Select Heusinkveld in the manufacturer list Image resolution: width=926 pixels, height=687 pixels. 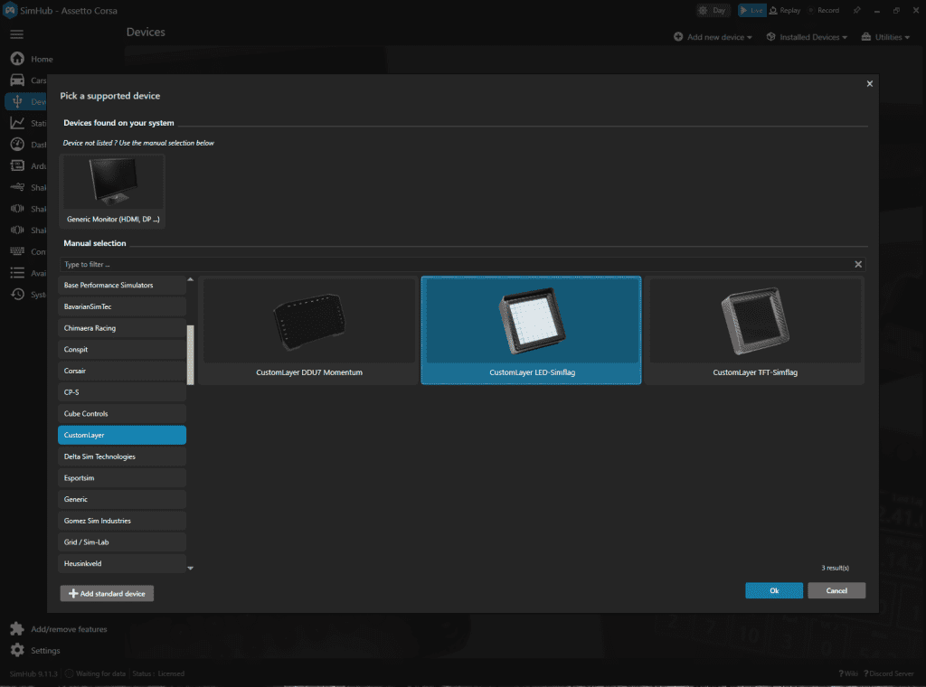tap(122, 563)
